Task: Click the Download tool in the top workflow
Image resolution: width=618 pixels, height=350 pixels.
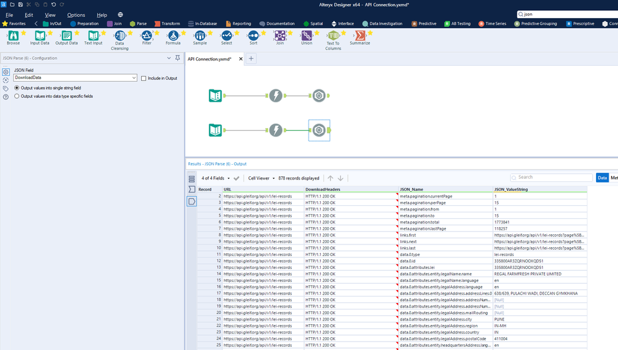Action: (x=275, y=96)
